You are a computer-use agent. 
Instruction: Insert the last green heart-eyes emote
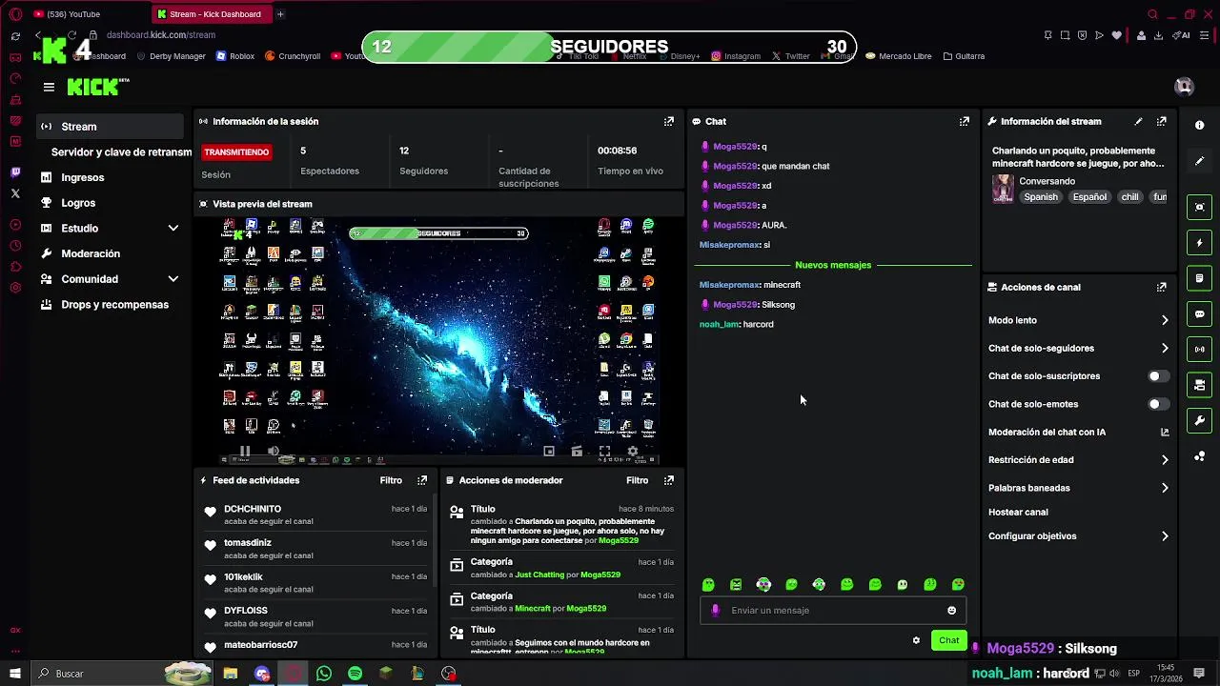[958, 585]
